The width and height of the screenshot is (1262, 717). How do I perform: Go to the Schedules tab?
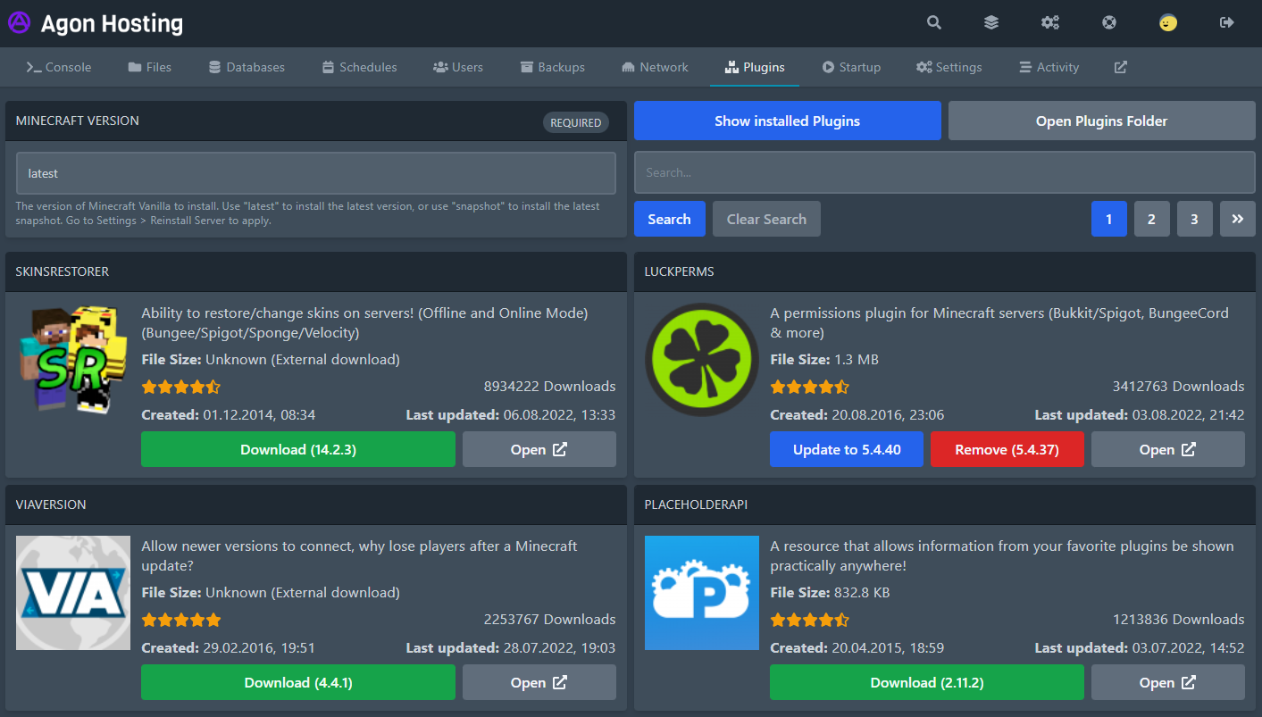point(359,67)
